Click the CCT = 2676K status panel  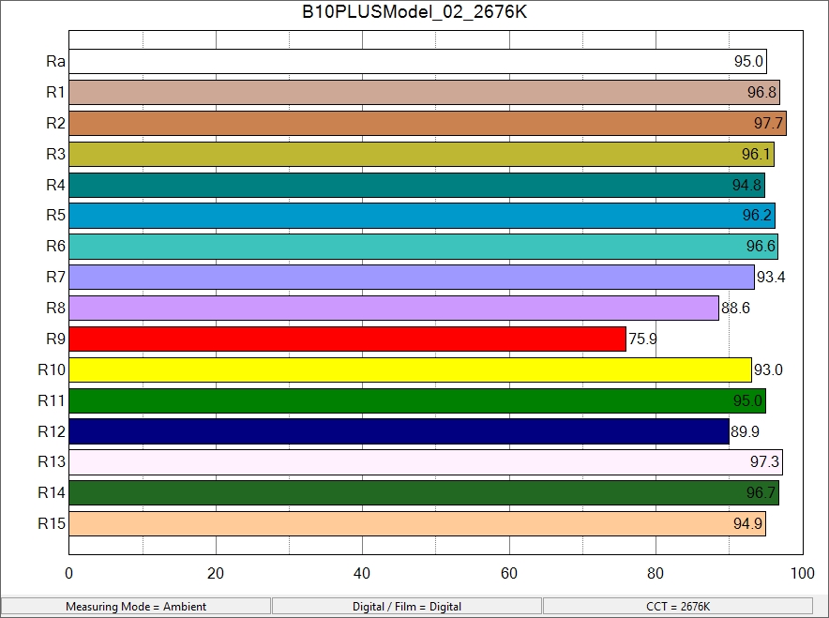coord(678,607)
